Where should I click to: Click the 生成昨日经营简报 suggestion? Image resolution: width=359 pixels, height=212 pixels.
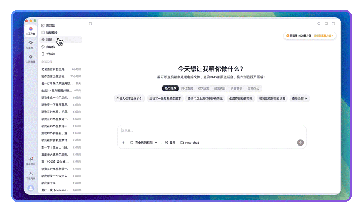point(241,99)
